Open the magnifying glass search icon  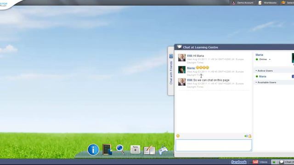pos(120,149)
